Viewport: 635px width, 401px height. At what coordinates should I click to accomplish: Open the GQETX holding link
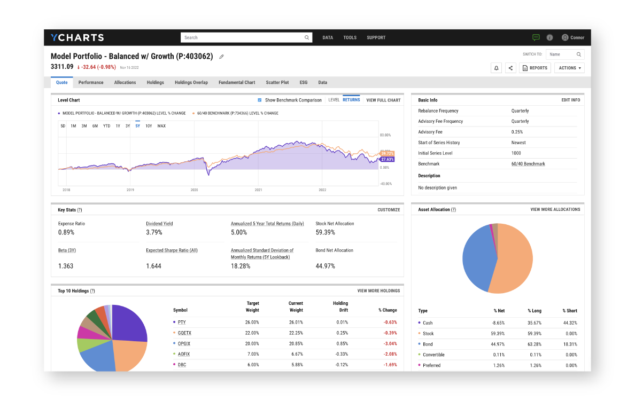(184, 333)
